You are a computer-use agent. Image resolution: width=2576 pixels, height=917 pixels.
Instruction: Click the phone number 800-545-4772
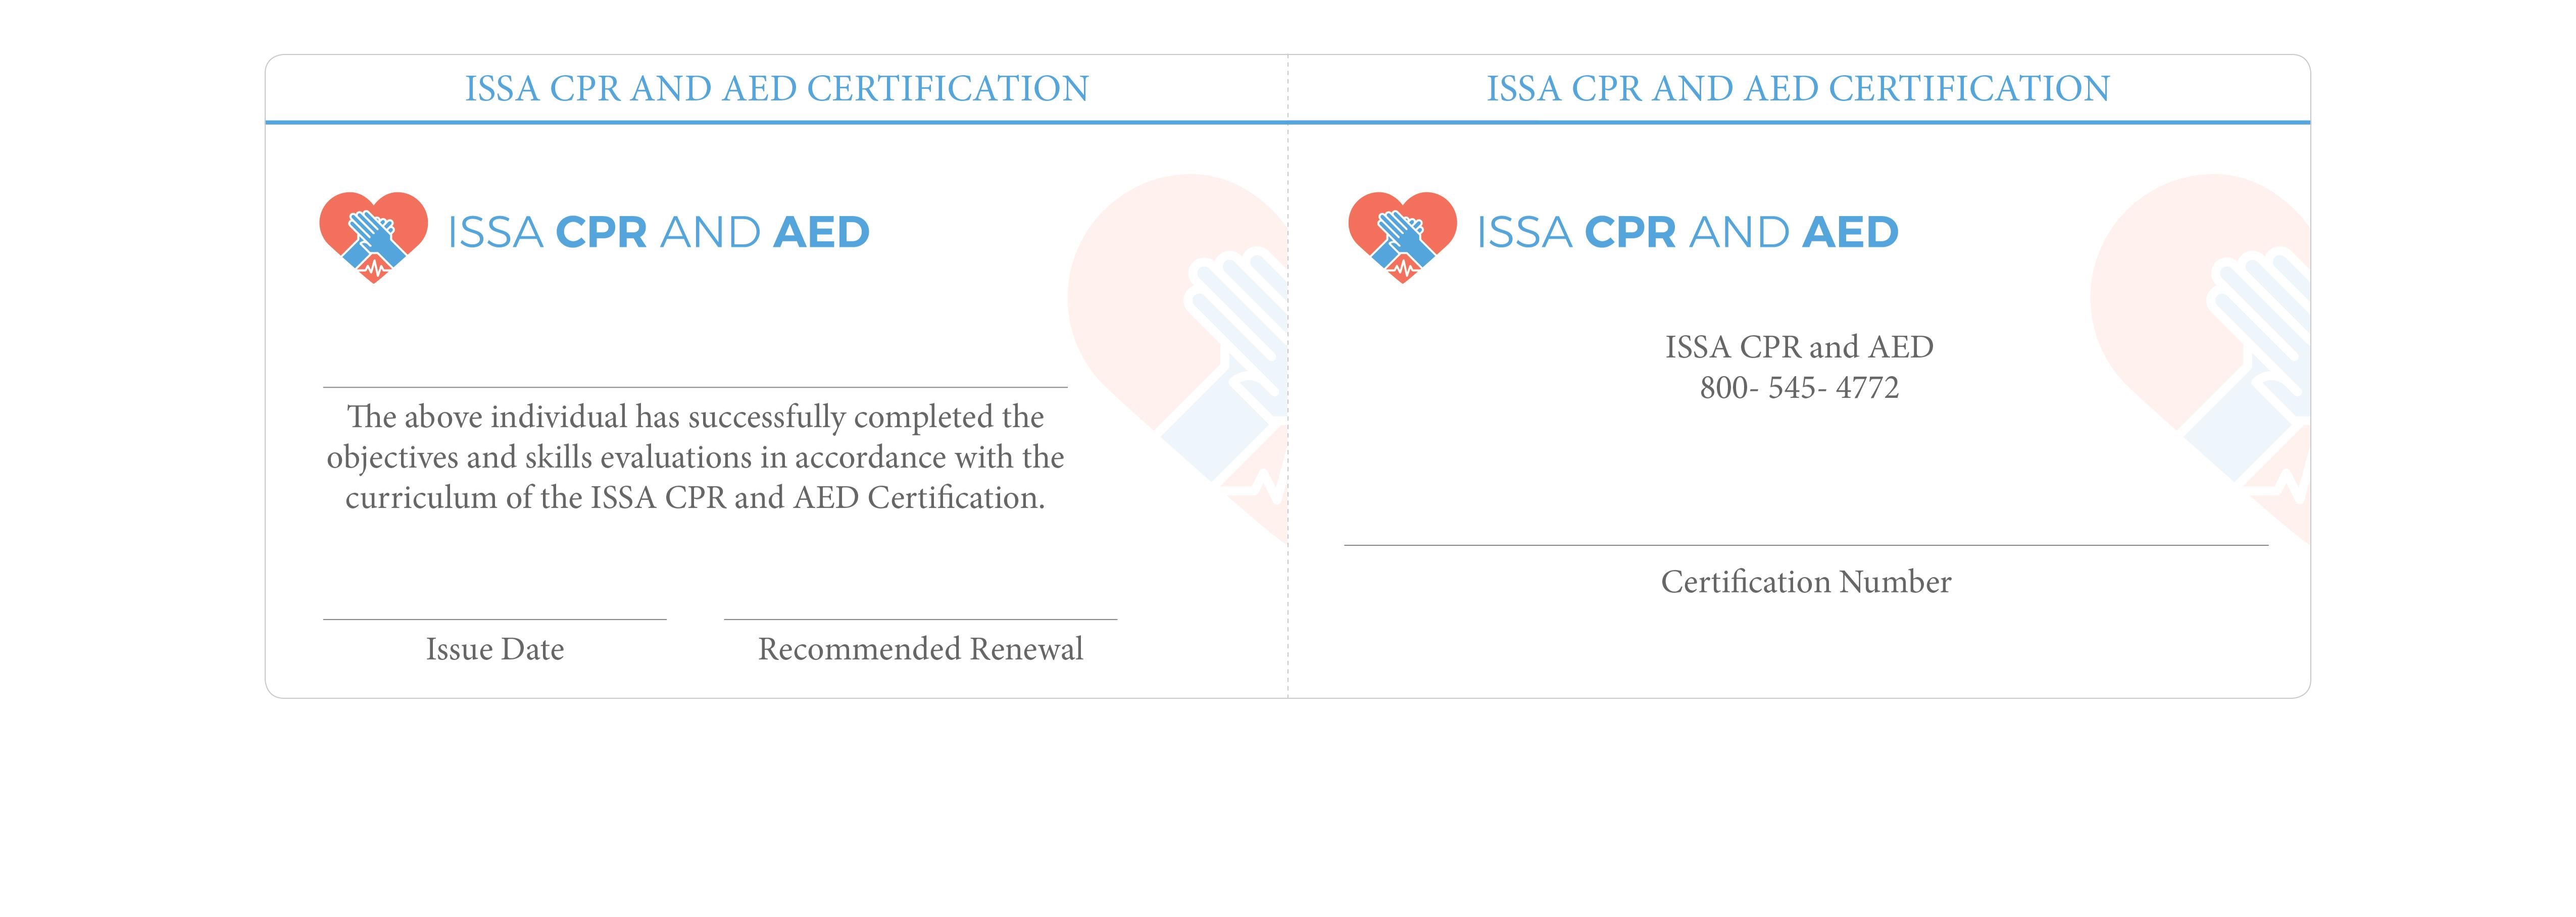click(1799, 387)
